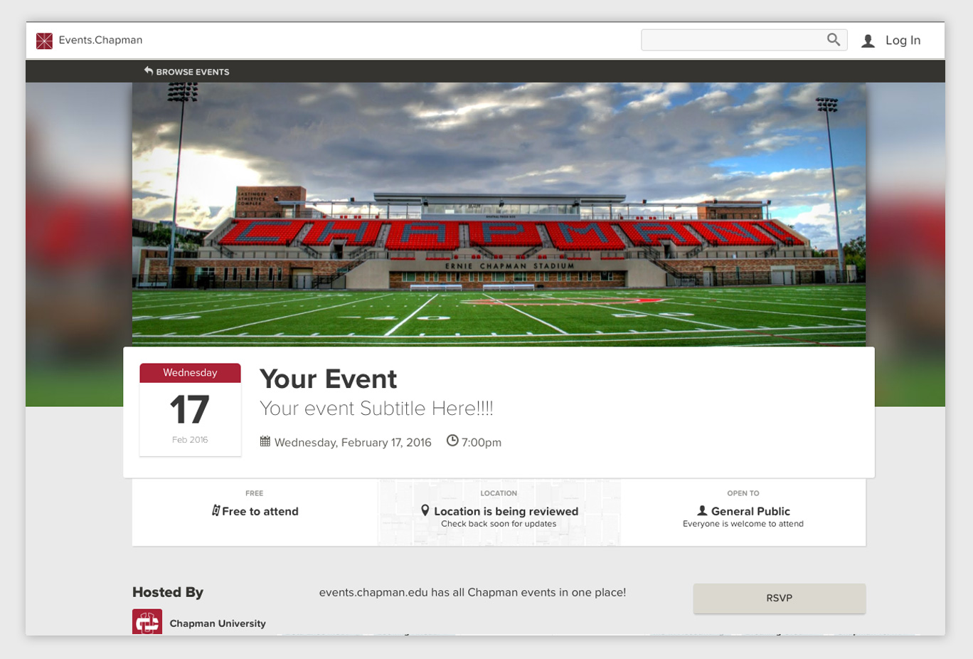Click the Wednesday 17 date card
This screenshot has width=973, height=659.
pos(190,409)
